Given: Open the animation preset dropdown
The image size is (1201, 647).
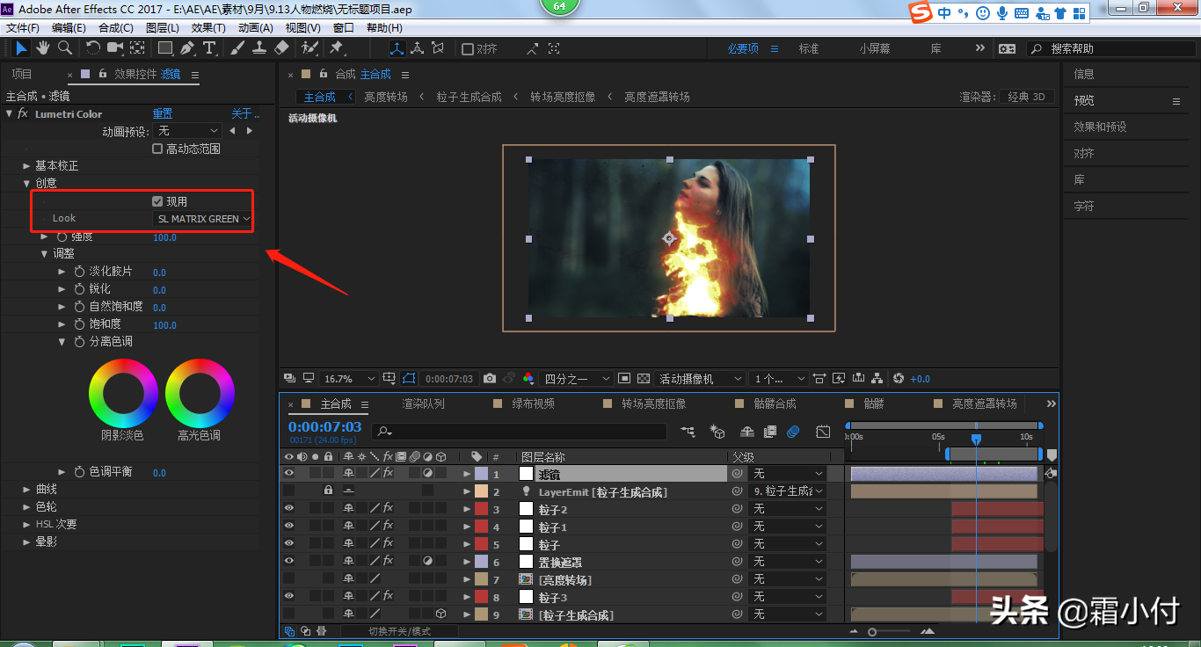Looking at the screenshot, I should pyautogui.click(x=188, y=131).
